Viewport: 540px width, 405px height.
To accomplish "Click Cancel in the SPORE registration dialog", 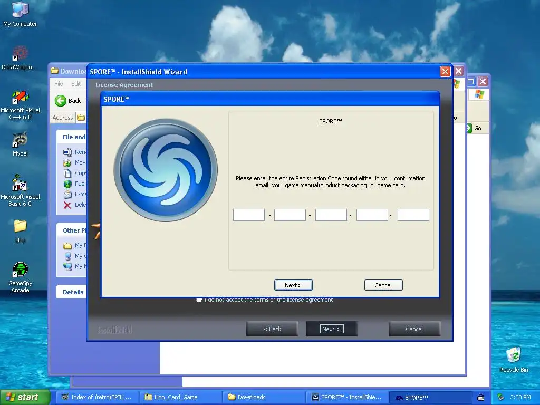I will (x=383, y=285).
